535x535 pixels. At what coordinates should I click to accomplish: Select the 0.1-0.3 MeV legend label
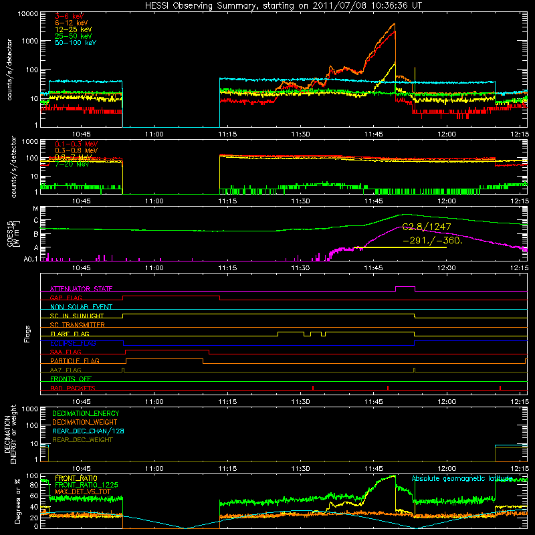pos(76,144)
